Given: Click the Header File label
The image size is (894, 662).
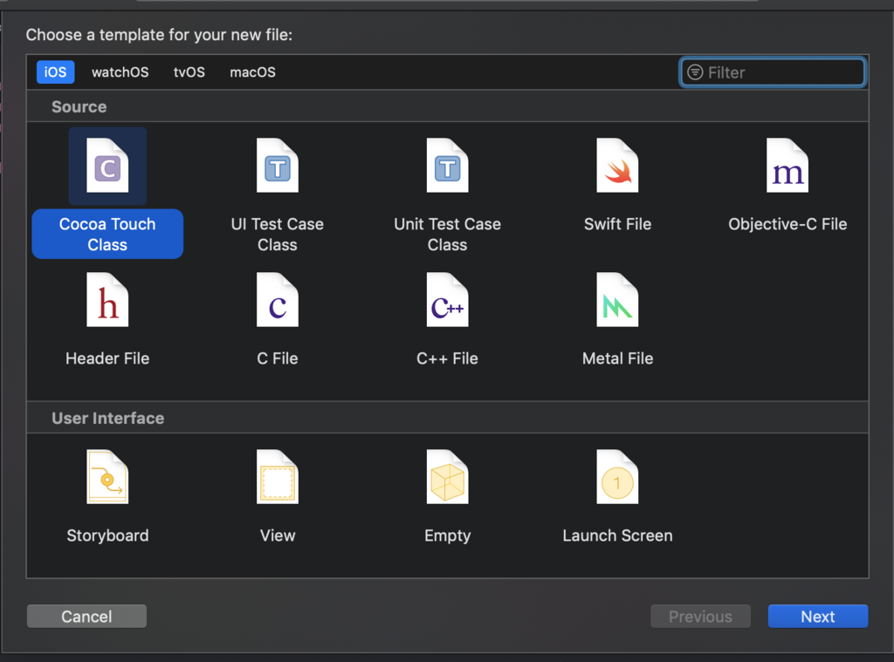Looking at the screenshot, I should coord(107,358).
